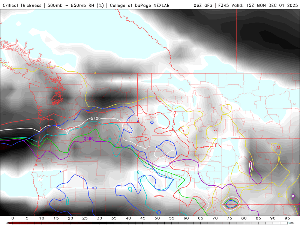Screen dimensions: 300x225
Task: Click the "65" value on the color scale
Action: [x=201, y=218]
